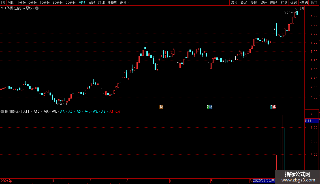
Task: Switch to 周线 weekly chart
Action: 92,3
